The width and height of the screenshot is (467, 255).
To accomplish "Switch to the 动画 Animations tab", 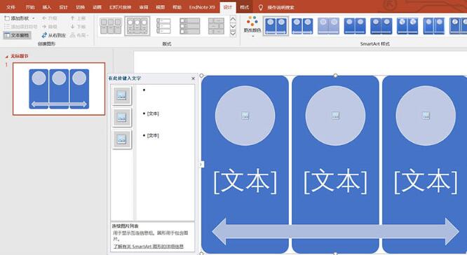I will [x=97, y=7].
